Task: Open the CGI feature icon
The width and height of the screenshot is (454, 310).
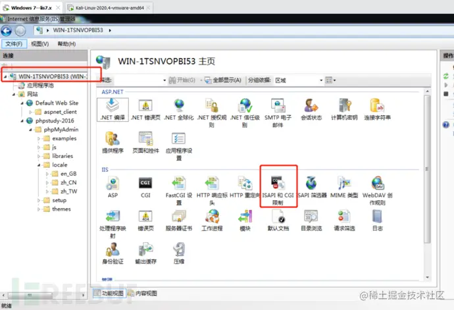Action: pos(145,187)
